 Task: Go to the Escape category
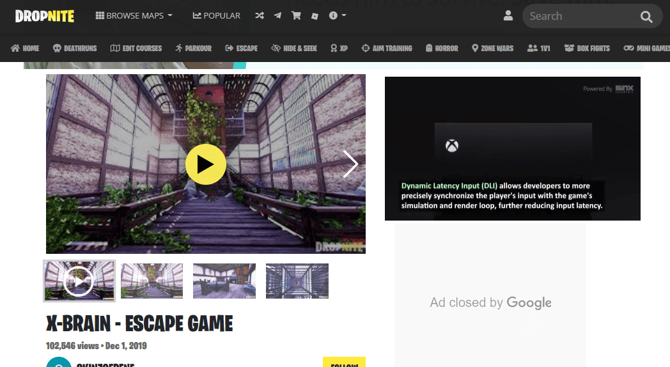pyautogui.click(x=242, y=49)
